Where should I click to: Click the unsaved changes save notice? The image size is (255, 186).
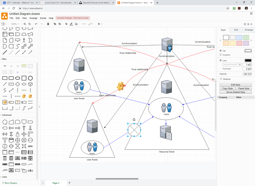(x=73, y=18)
